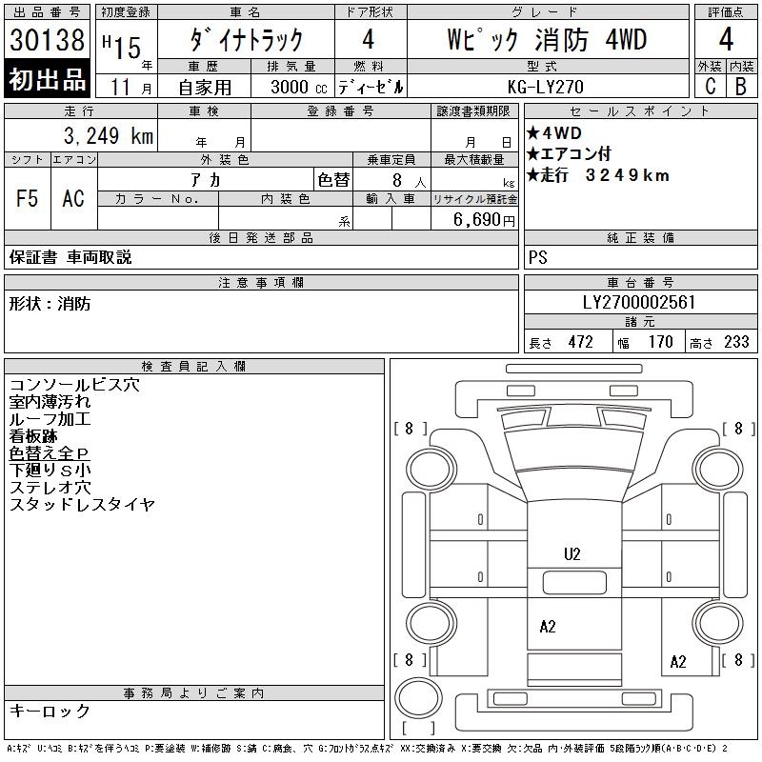Click the height value 233
Image resolution: width=762 pixels, height=762 pixels.
coord(736,342)
